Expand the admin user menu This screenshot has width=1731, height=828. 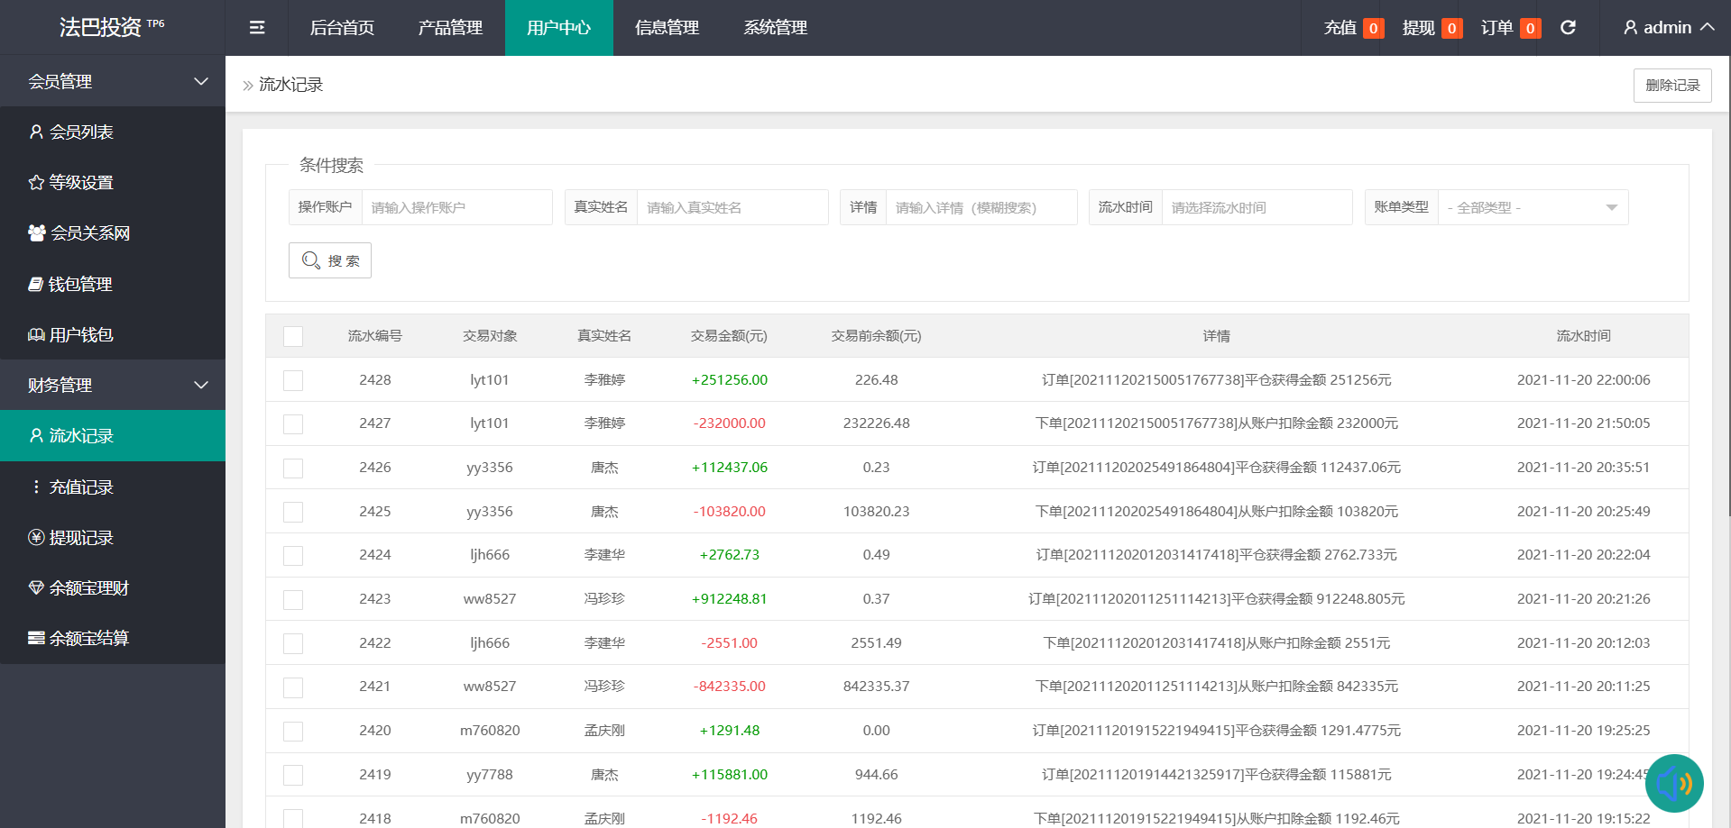[1668, 28]
